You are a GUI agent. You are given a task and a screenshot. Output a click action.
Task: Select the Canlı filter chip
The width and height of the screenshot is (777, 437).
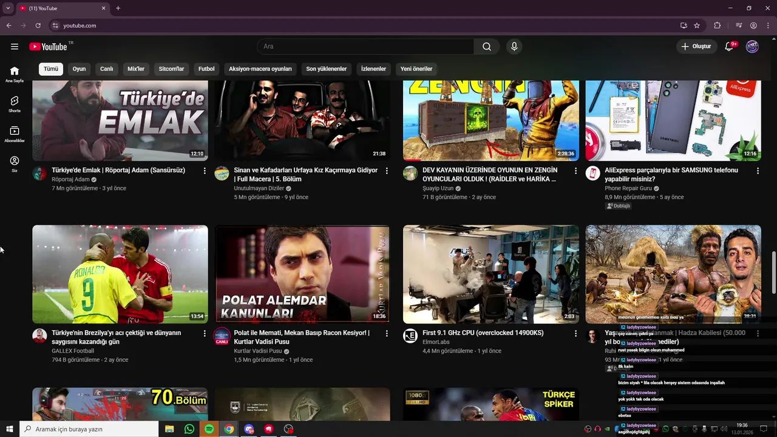tap(107, 69)
